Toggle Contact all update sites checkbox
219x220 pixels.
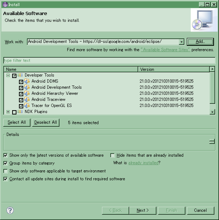point(5,179)
